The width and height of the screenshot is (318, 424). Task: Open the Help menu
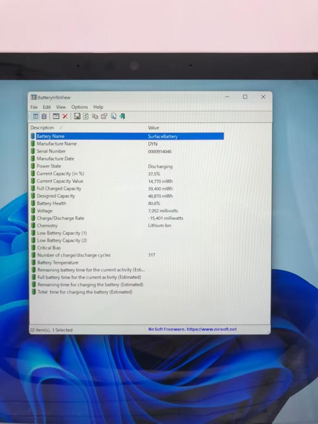click(98, 107)
